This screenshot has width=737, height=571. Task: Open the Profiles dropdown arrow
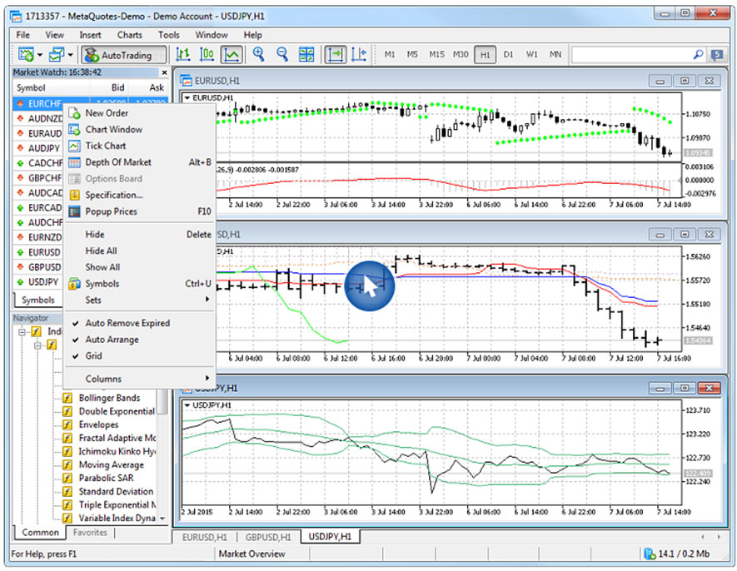click(x=71, y=55)
